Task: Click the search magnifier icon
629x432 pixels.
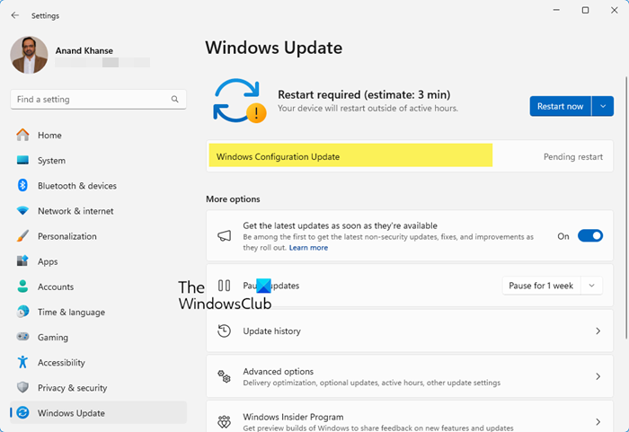Action: [x=174, y=100]
